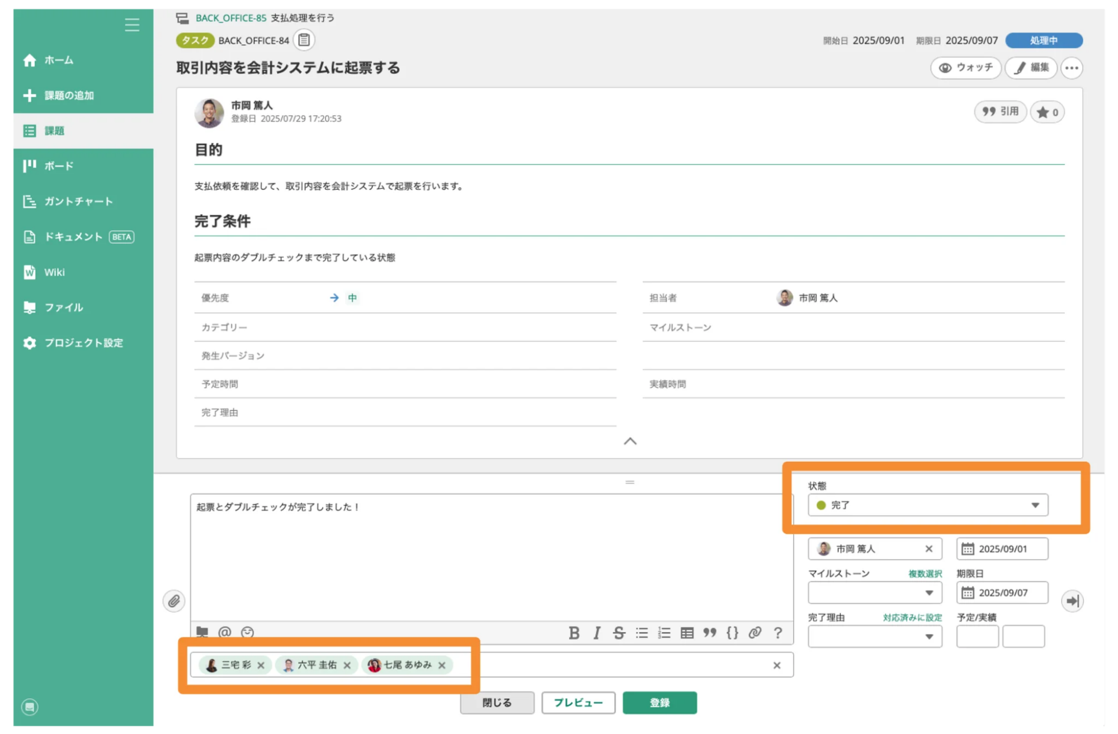Insert a code block
The width and height of the screenshot is (1118, 734).
tap(732, 633)
